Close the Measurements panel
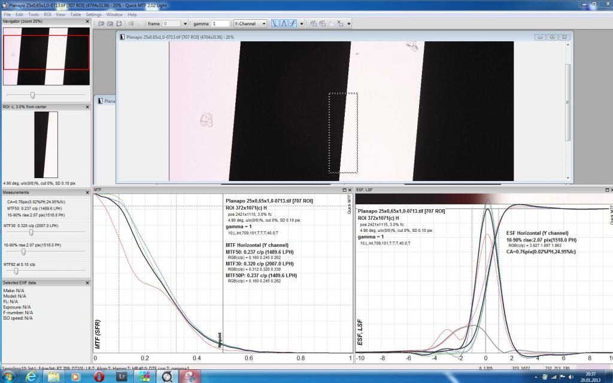The height and width of the screenshot is (383, 613). [87, 192]
